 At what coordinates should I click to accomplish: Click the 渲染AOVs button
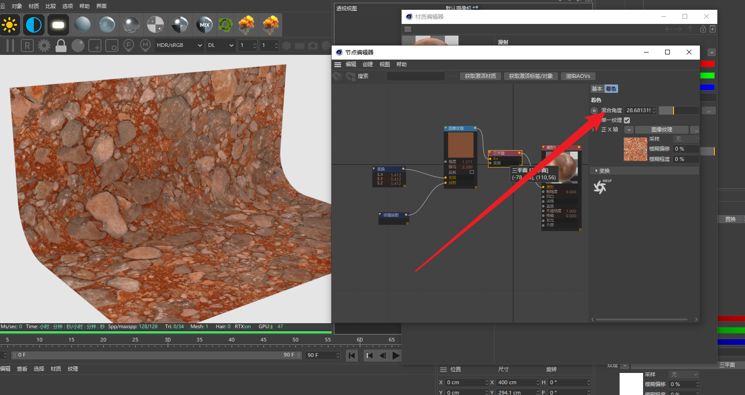click(578, 76)
